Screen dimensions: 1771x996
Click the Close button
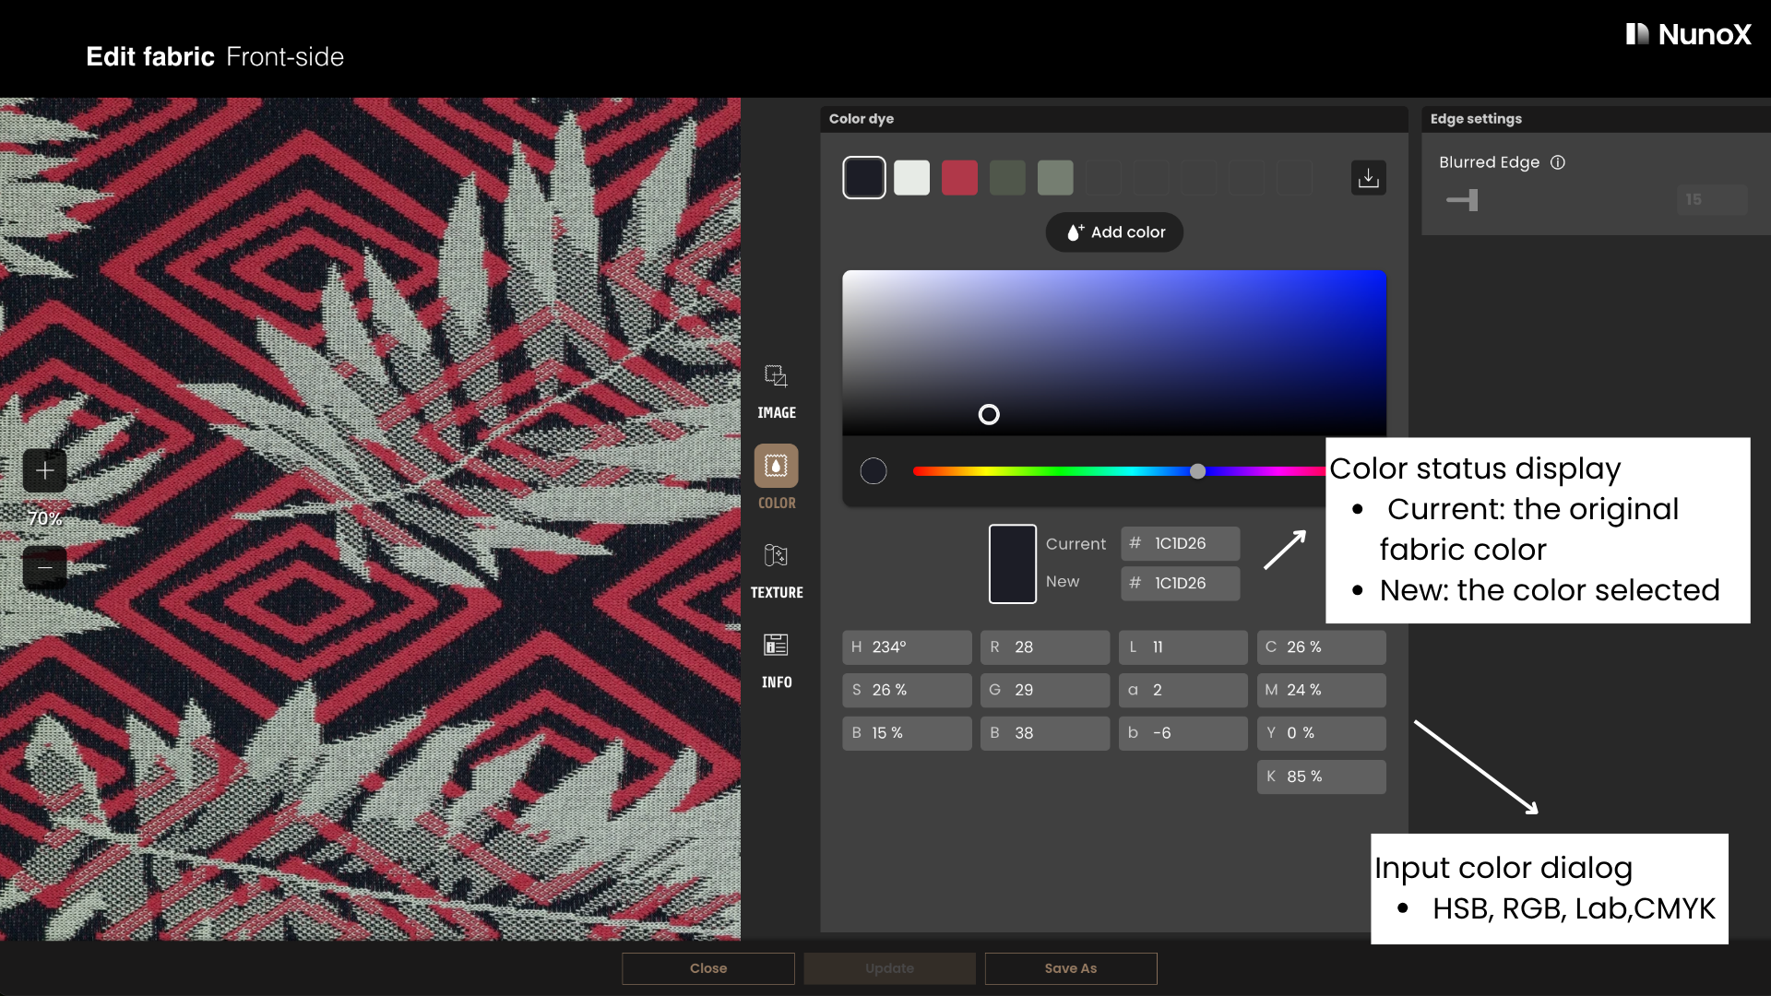click(x=708, y=968)
